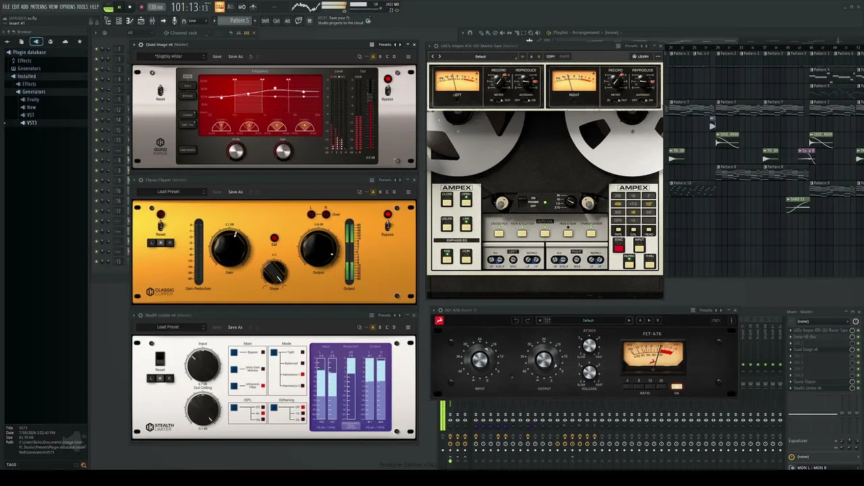The width and height of the screenshot is (864, 486).
Task: Toggle the Sat button on Classic Clipper
Action: coord(274,238)
